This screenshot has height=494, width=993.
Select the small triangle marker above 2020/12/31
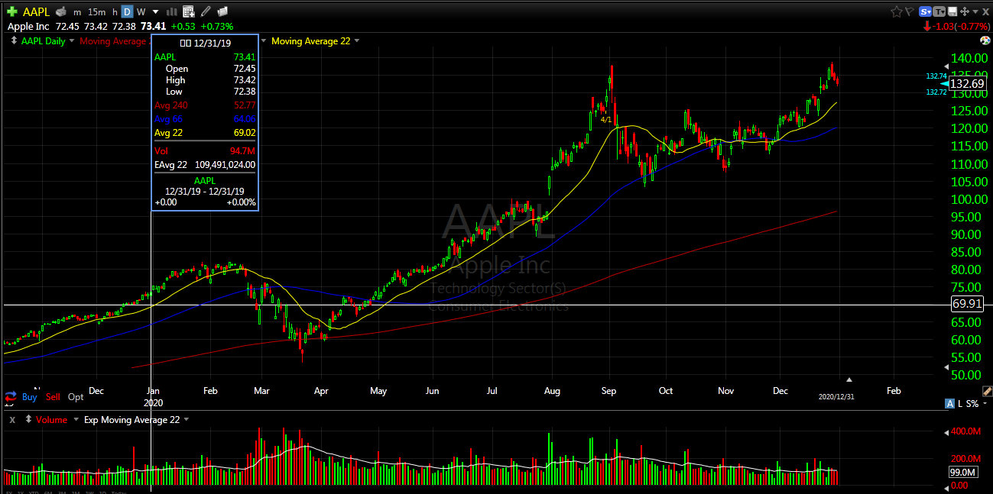(849, 379)
